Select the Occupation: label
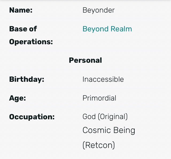 tap(32, 117)
